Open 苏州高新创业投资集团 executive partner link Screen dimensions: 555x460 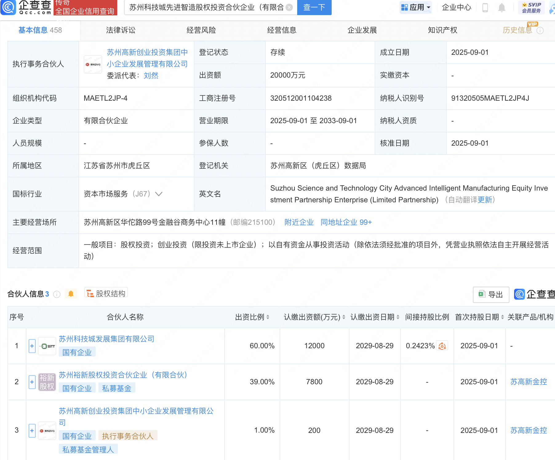click(147, 58)
